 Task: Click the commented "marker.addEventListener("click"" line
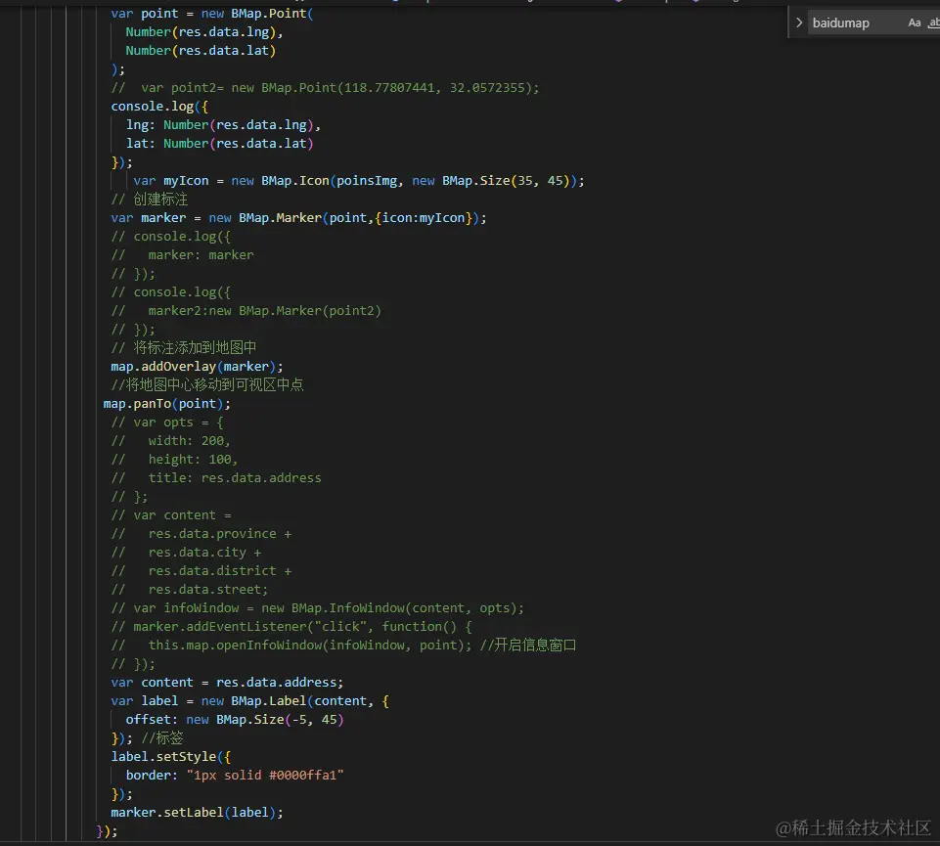291,627
